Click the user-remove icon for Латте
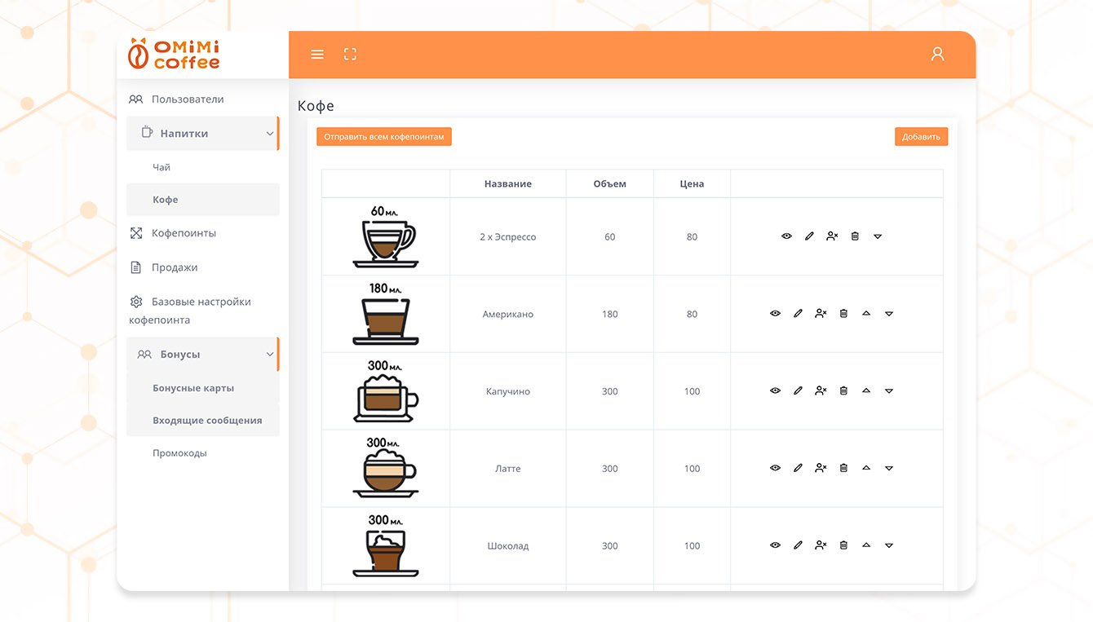 (821, 469)
